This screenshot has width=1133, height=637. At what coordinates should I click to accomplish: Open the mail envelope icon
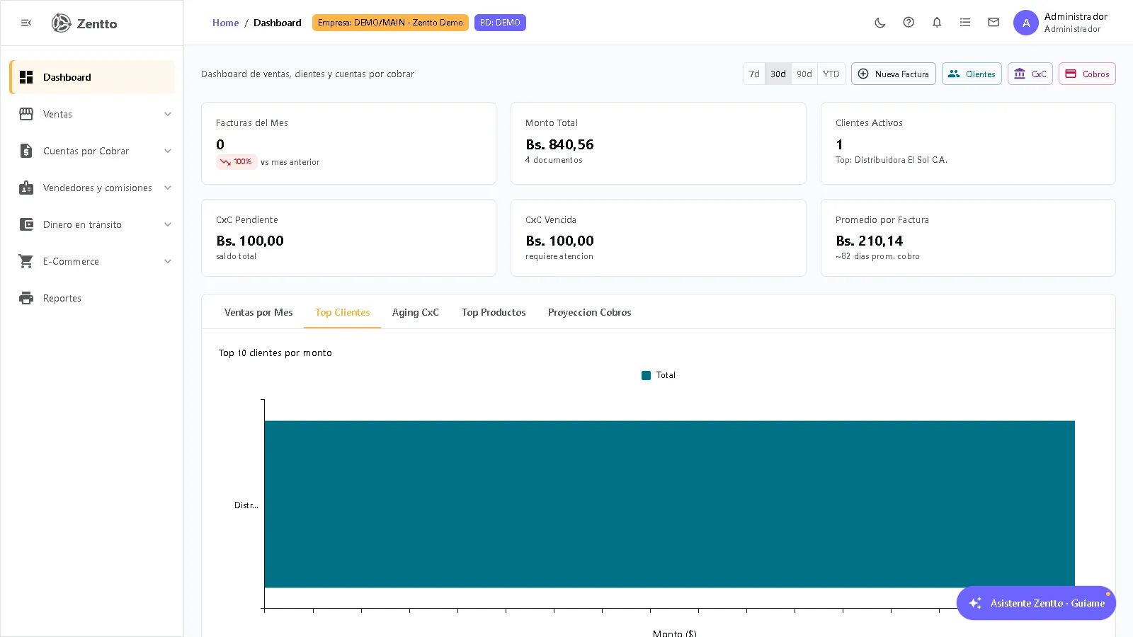(x=993, y=23)
